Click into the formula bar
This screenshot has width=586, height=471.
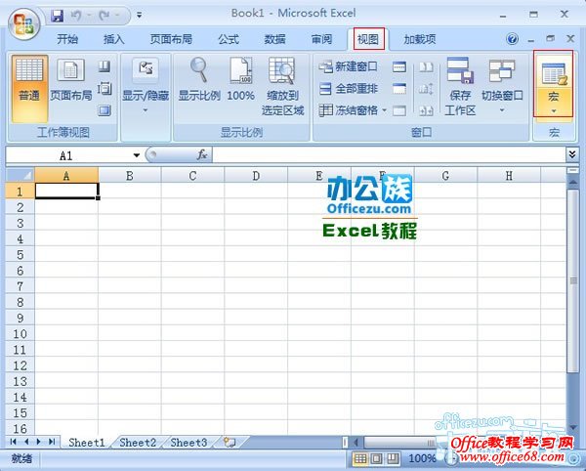pyautogui.click(x=389, y=154)
